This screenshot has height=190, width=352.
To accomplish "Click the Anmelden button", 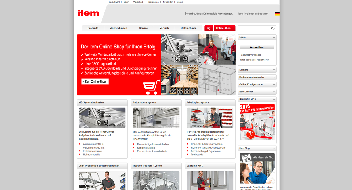I will [257, 47].
